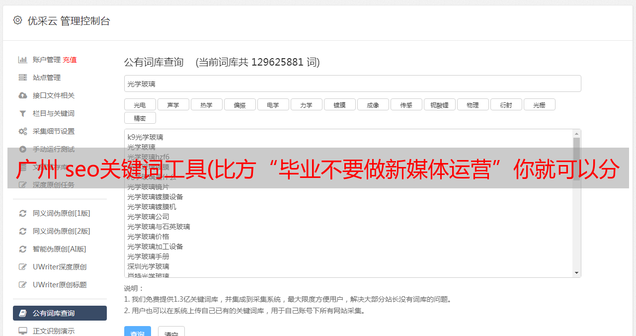
Task: Click the 光电 tag button
Action: point(140,104)
